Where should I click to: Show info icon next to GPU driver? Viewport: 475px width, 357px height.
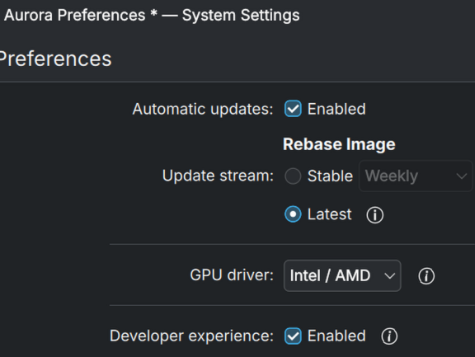click(x=426, y=276)
